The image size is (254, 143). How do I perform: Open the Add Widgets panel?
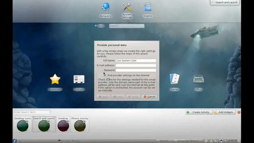pyautogui.click(x=224, y=112)
